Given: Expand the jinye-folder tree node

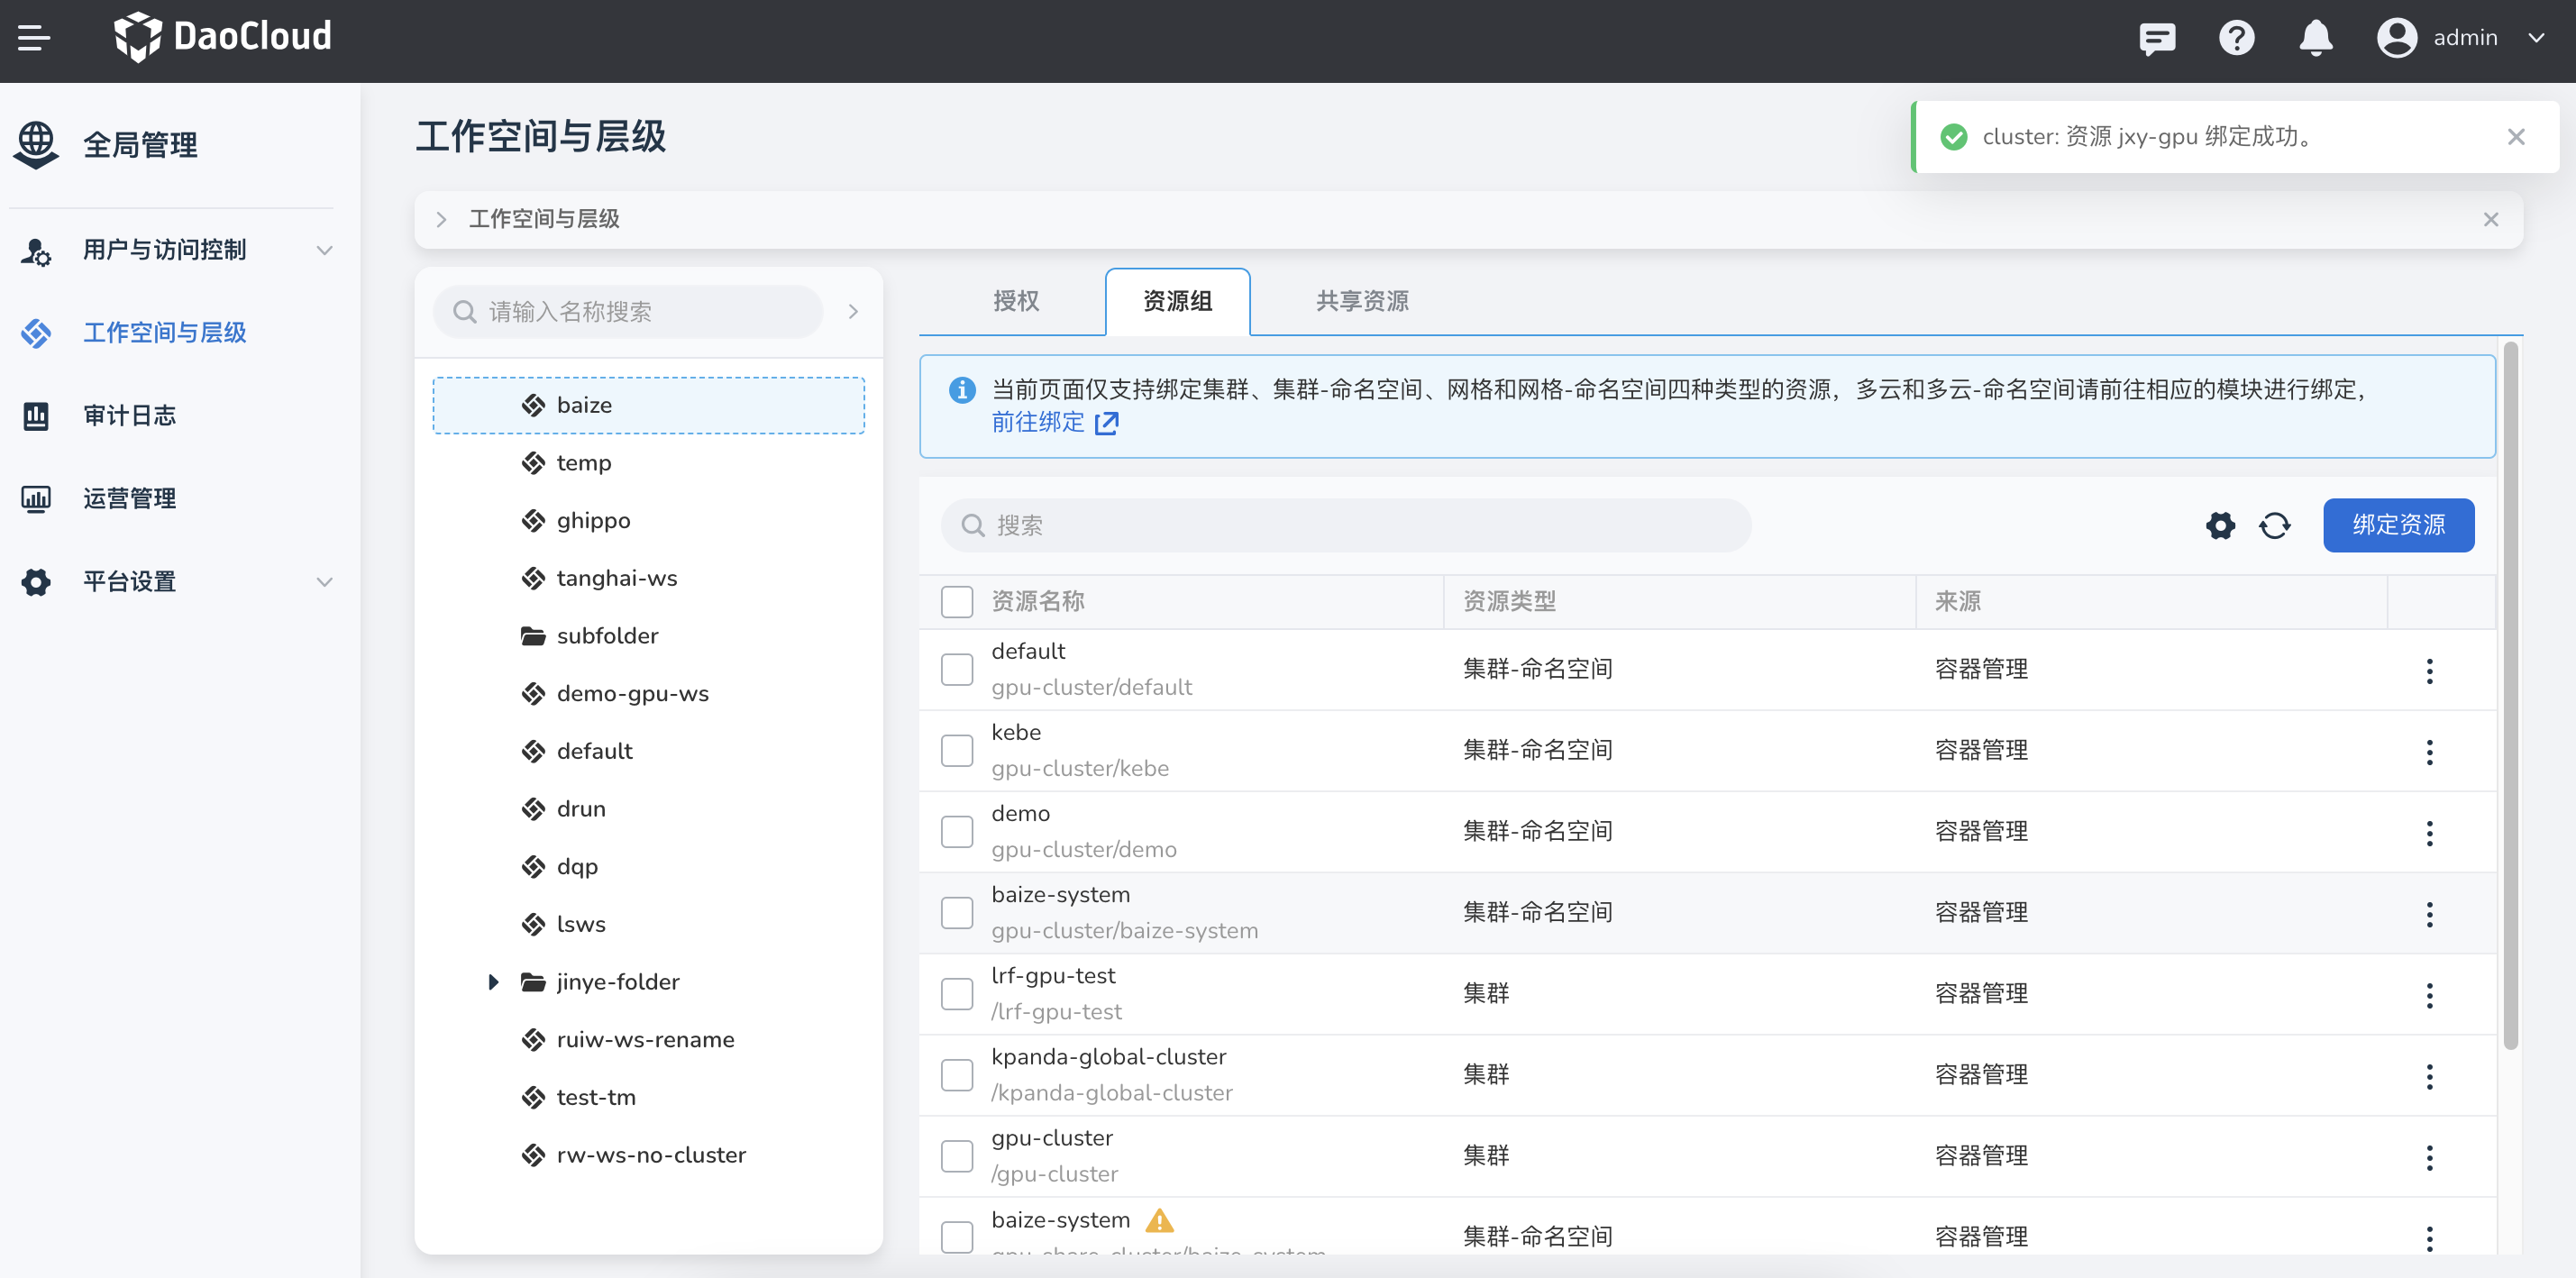Looking at the screenshot, I should [x=493, y=981].
